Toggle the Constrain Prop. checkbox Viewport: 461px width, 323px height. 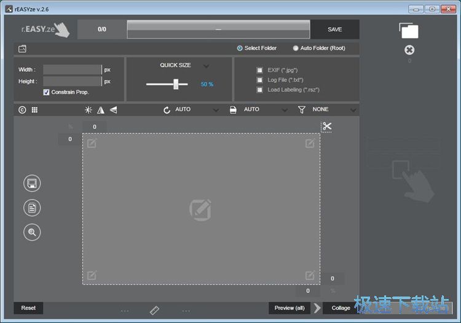tap(46, 92)
